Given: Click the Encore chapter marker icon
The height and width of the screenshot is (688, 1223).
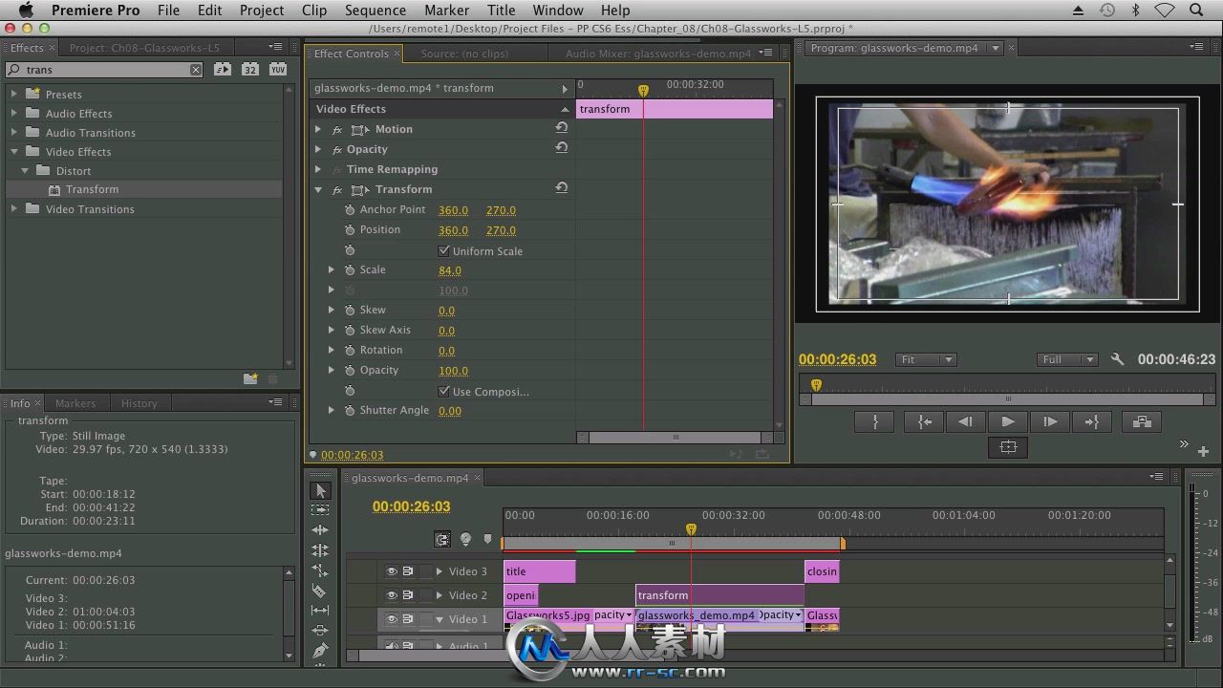Looking at the screenshot, I should pos(465,539).
